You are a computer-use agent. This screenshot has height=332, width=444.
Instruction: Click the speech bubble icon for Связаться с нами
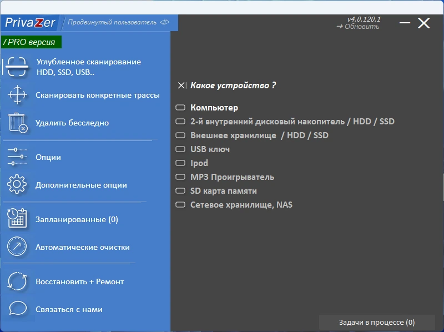point(18,309)
